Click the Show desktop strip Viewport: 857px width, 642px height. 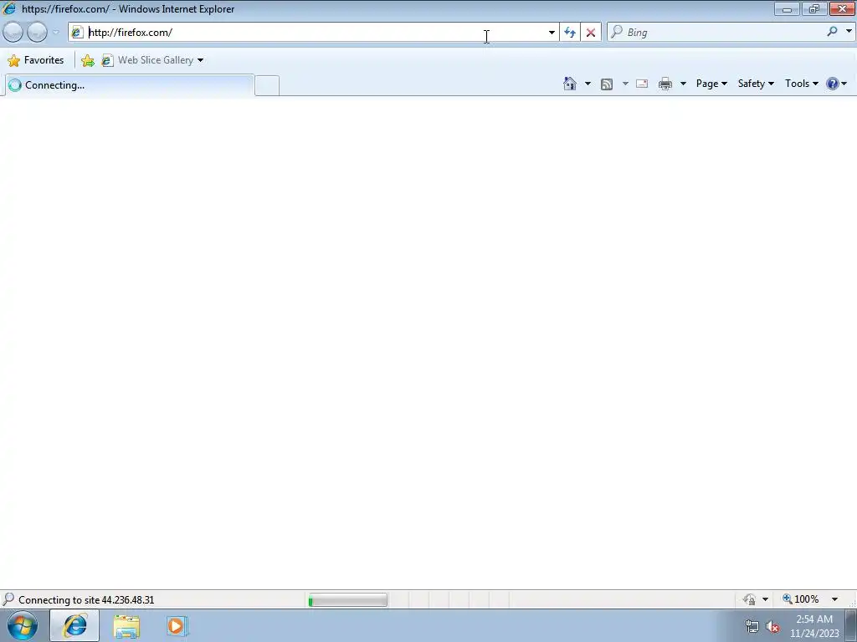click(850, 625)
